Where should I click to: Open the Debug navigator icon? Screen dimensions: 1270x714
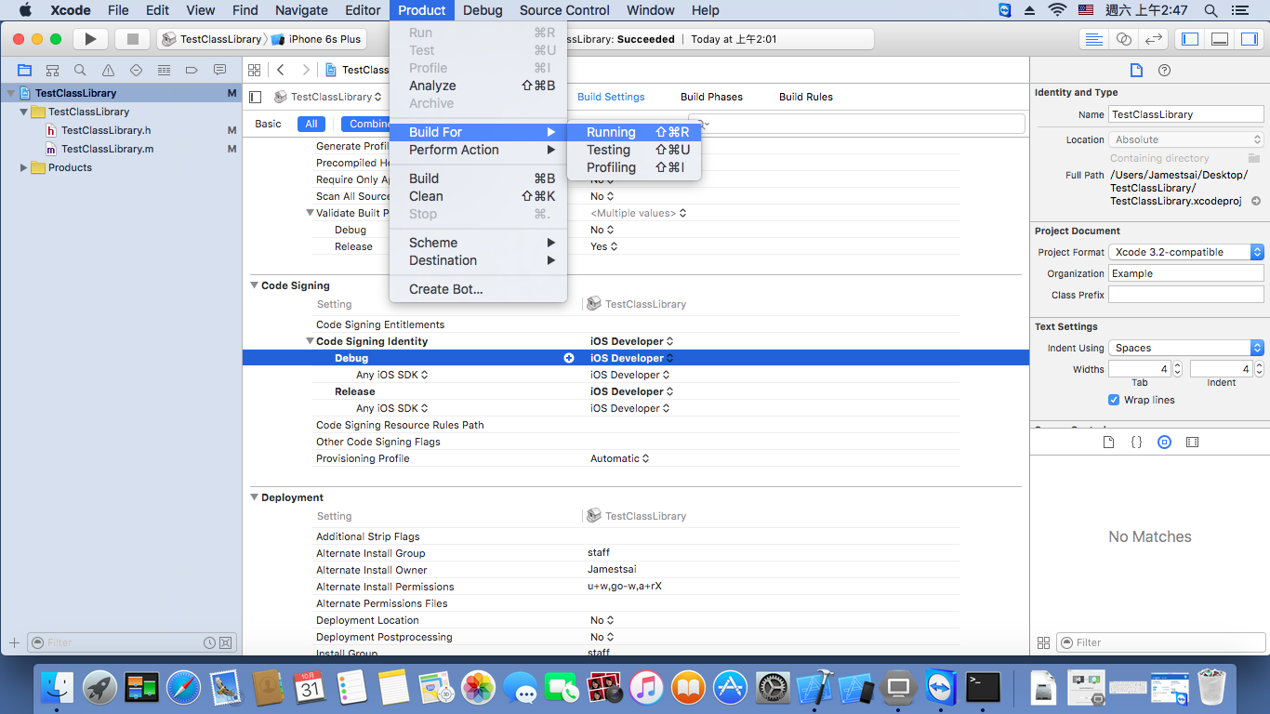(x=164, y=70)
